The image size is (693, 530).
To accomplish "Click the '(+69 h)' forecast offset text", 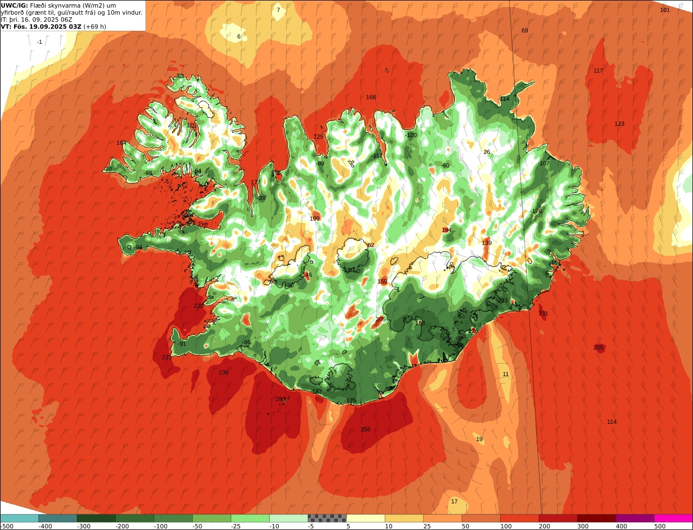I will 95,27.
